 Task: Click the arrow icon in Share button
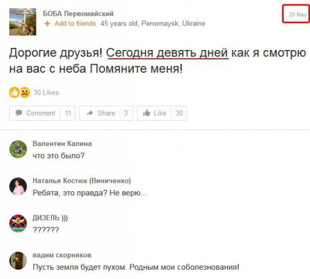click(90, 113)
